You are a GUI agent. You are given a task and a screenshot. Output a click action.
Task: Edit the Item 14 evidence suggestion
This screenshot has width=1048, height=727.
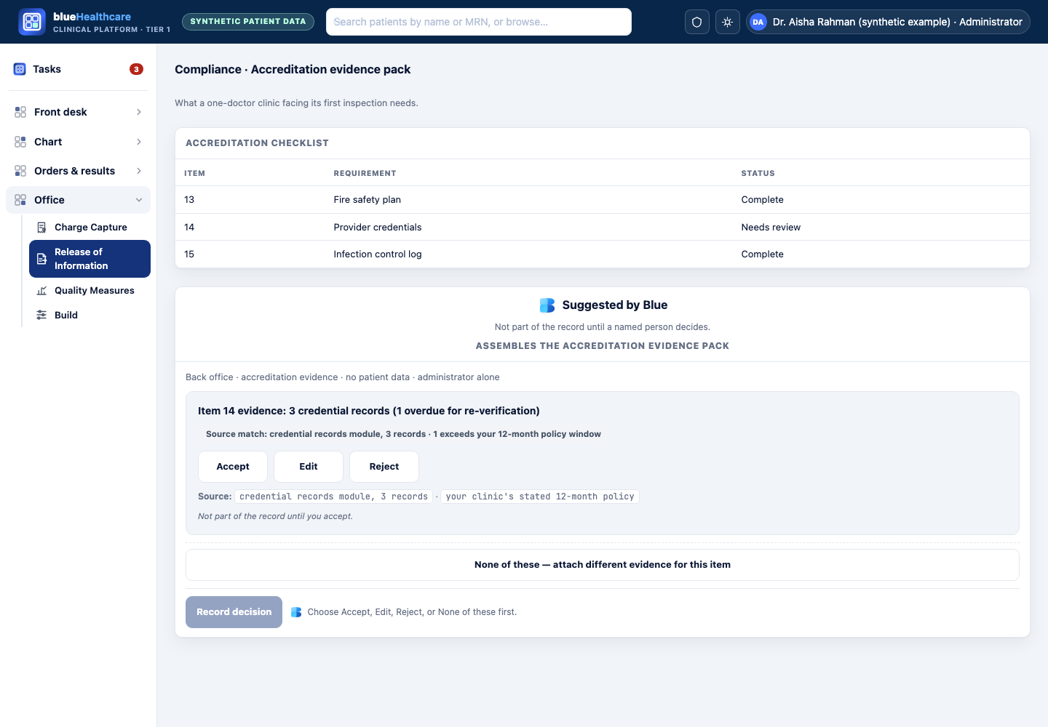coord(309,467)
